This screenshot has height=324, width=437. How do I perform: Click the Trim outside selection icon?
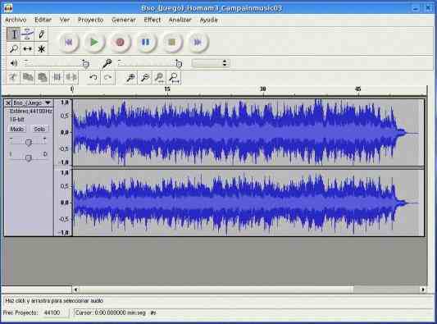(x=57, y=78)
